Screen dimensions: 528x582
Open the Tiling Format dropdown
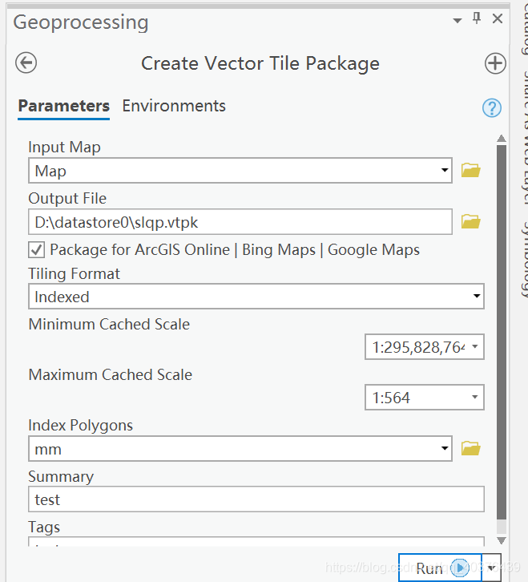tap(477, 297)
